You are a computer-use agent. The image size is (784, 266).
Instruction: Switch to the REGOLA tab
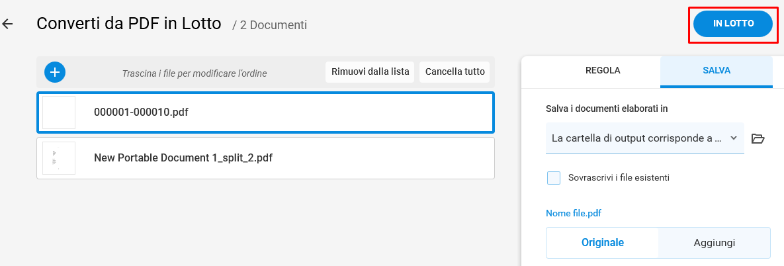point(603,71)
